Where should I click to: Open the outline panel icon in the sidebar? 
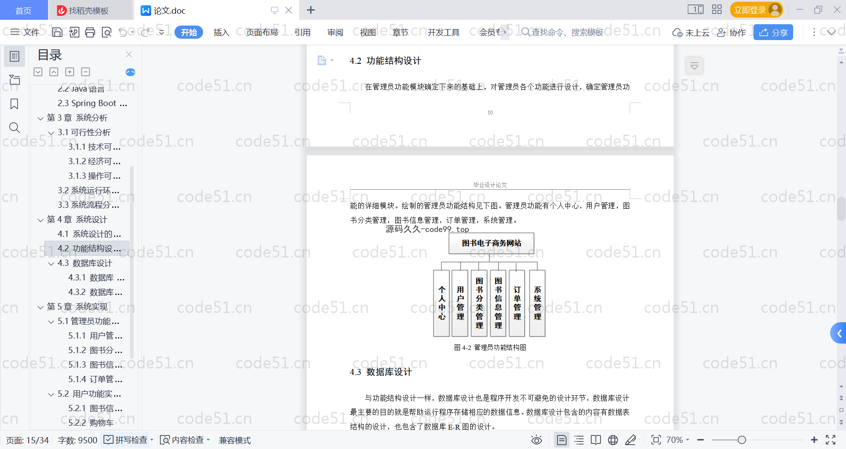coord(15,56)
